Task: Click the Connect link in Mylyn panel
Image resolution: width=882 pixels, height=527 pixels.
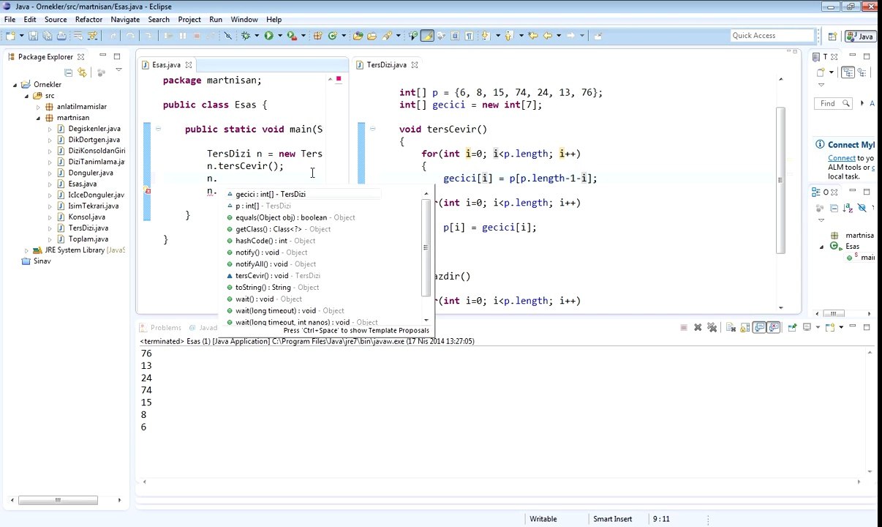Action: click(x=842, y=158)
